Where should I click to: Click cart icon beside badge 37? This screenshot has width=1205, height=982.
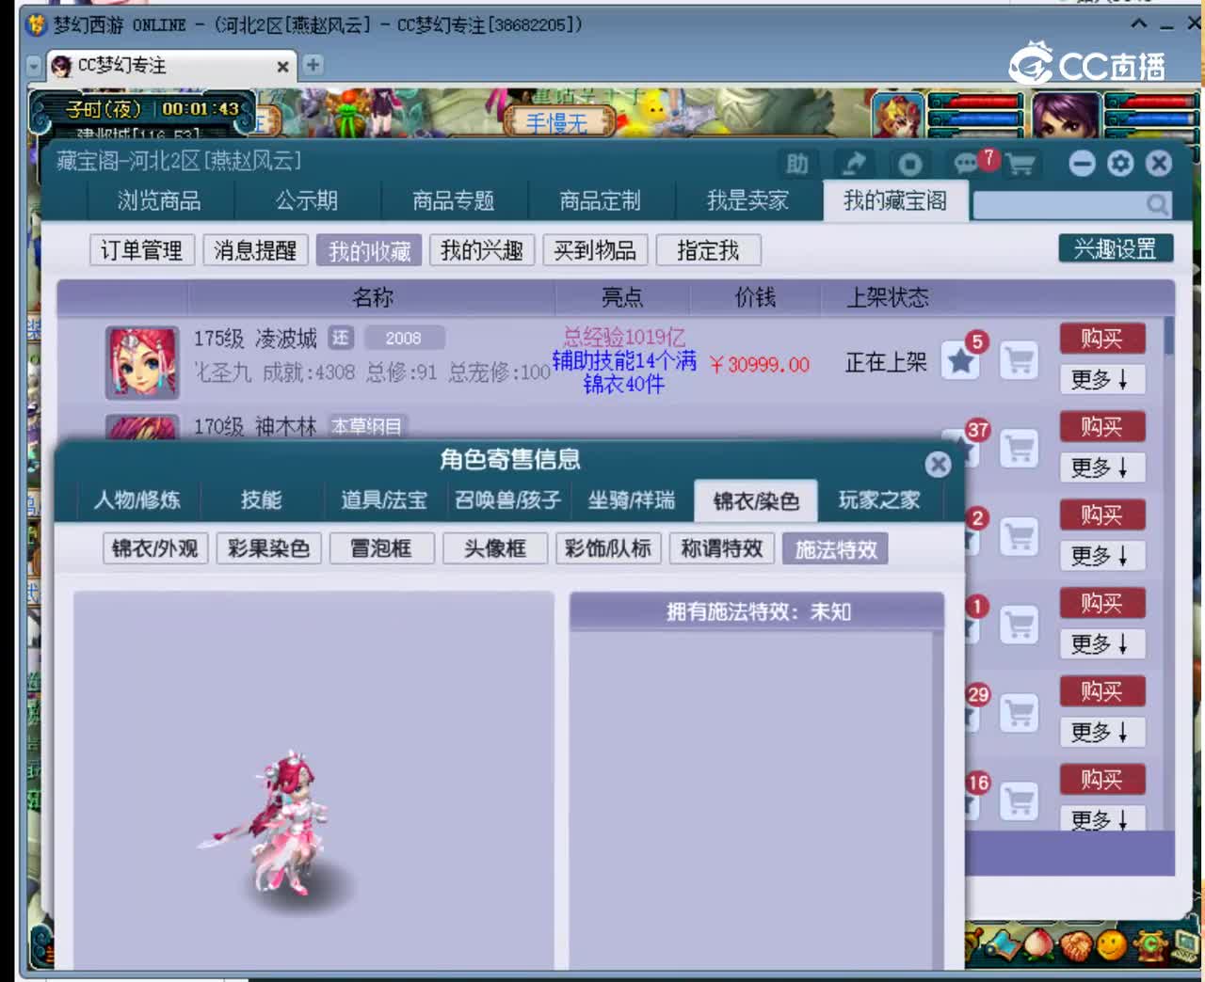(x=1019, y=449)
